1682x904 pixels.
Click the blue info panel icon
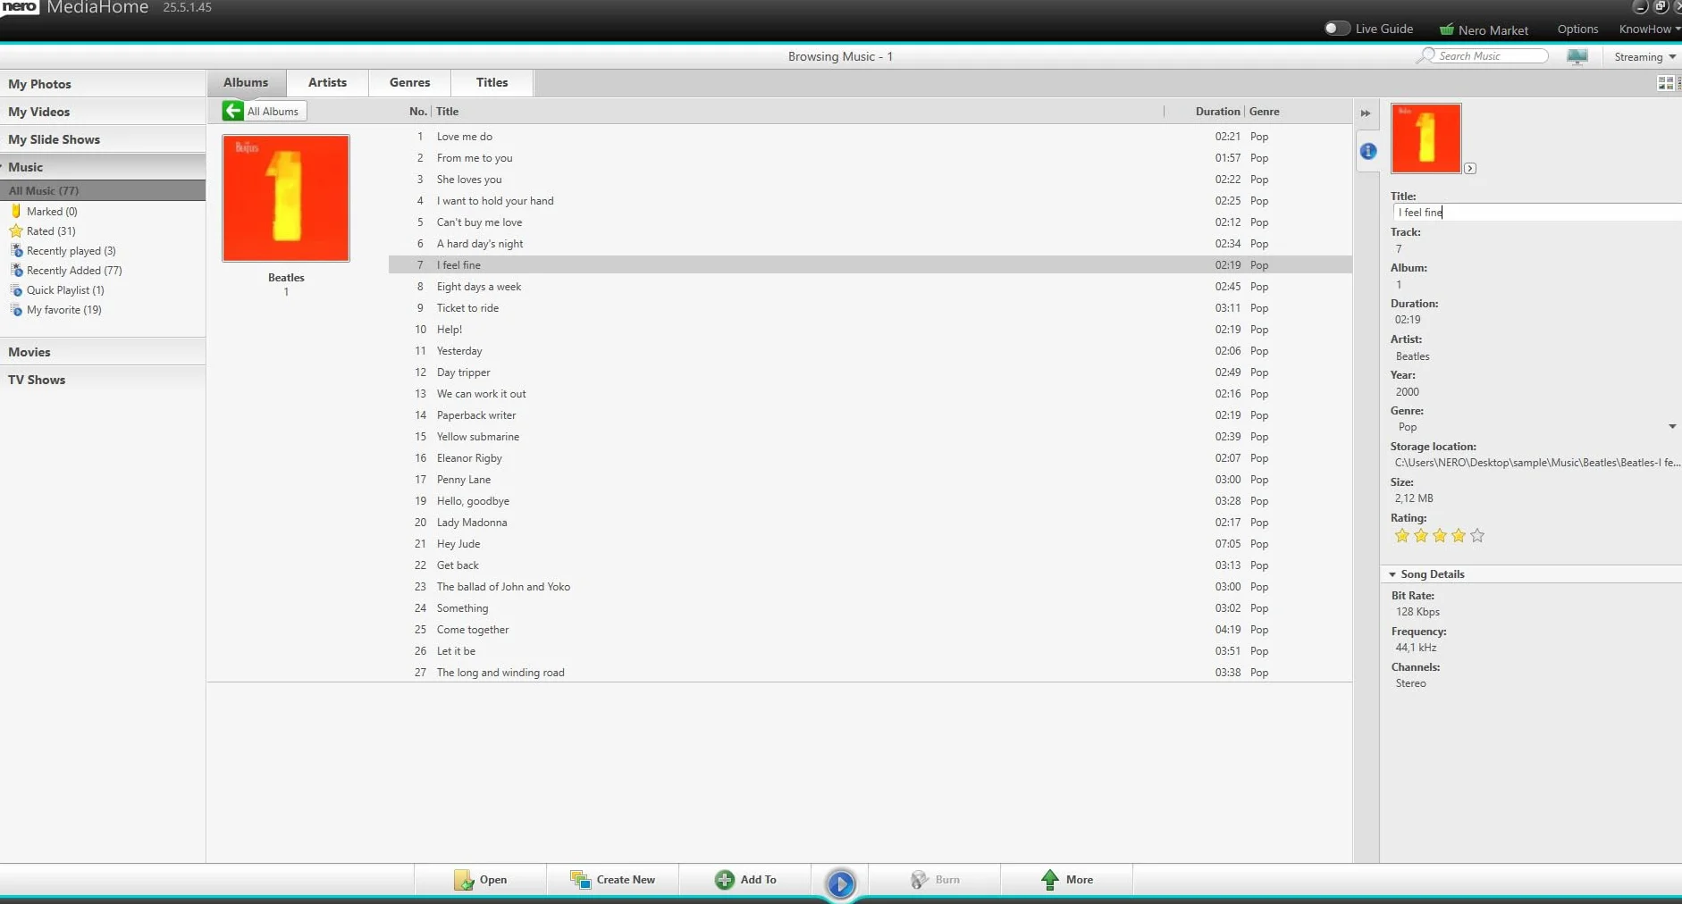[1367, 151]
